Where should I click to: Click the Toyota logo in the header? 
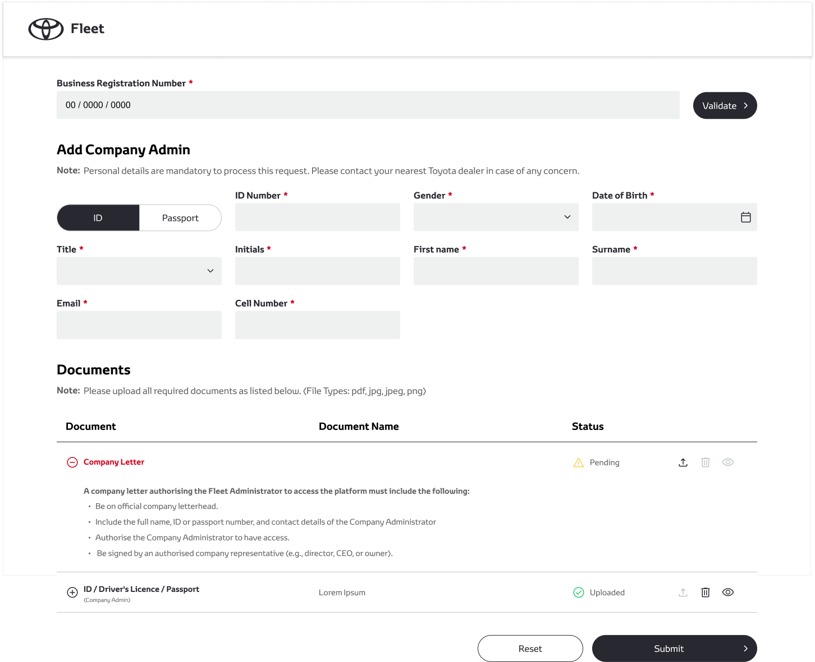point(46,29)
